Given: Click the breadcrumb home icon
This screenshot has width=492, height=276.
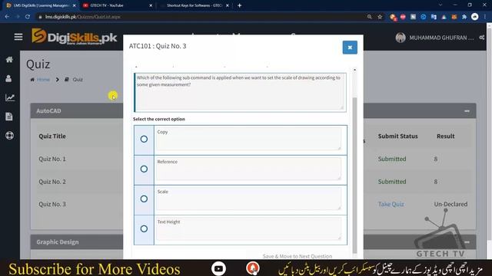Looking at the screenshot, I should point(32,80).
